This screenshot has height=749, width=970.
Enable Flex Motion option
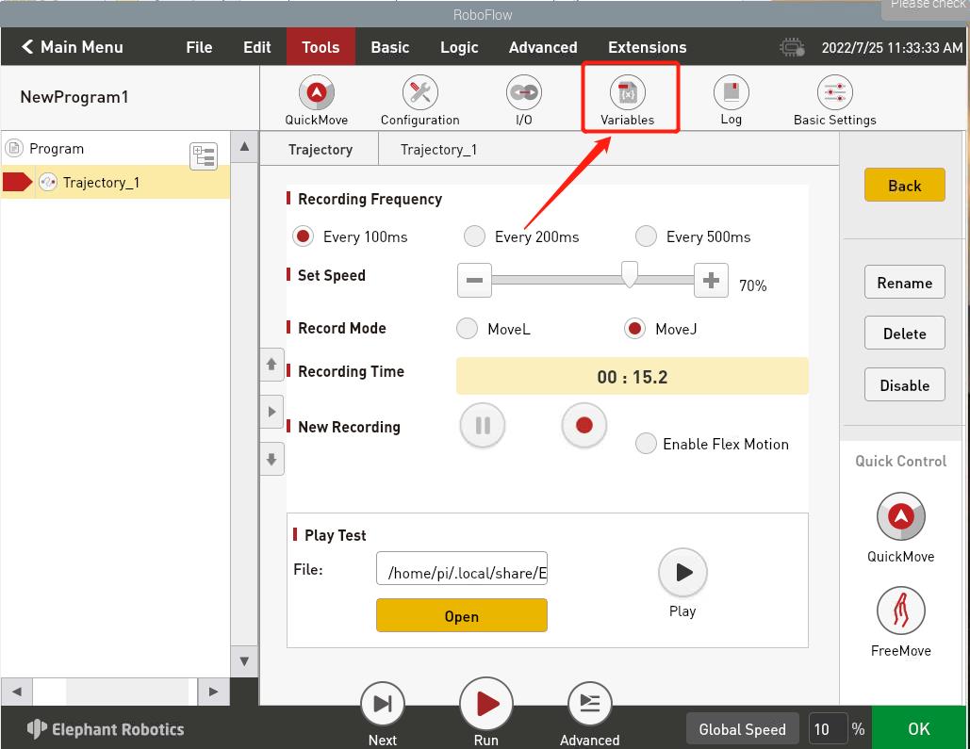click(646, 444)
